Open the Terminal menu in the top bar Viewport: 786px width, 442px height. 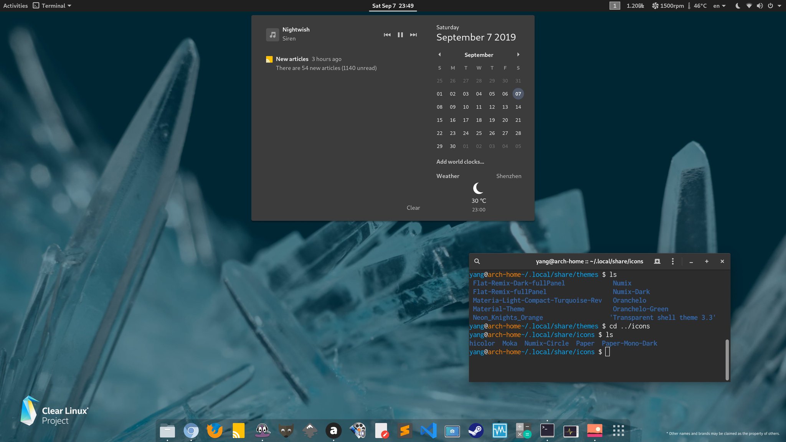(52, 5)
